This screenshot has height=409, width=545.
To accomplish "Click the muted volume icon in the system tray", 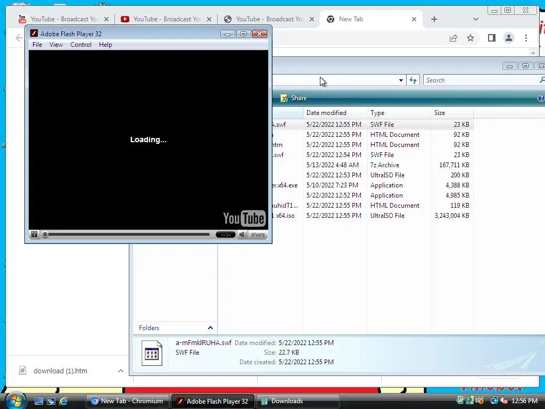I will click(503, 400).
